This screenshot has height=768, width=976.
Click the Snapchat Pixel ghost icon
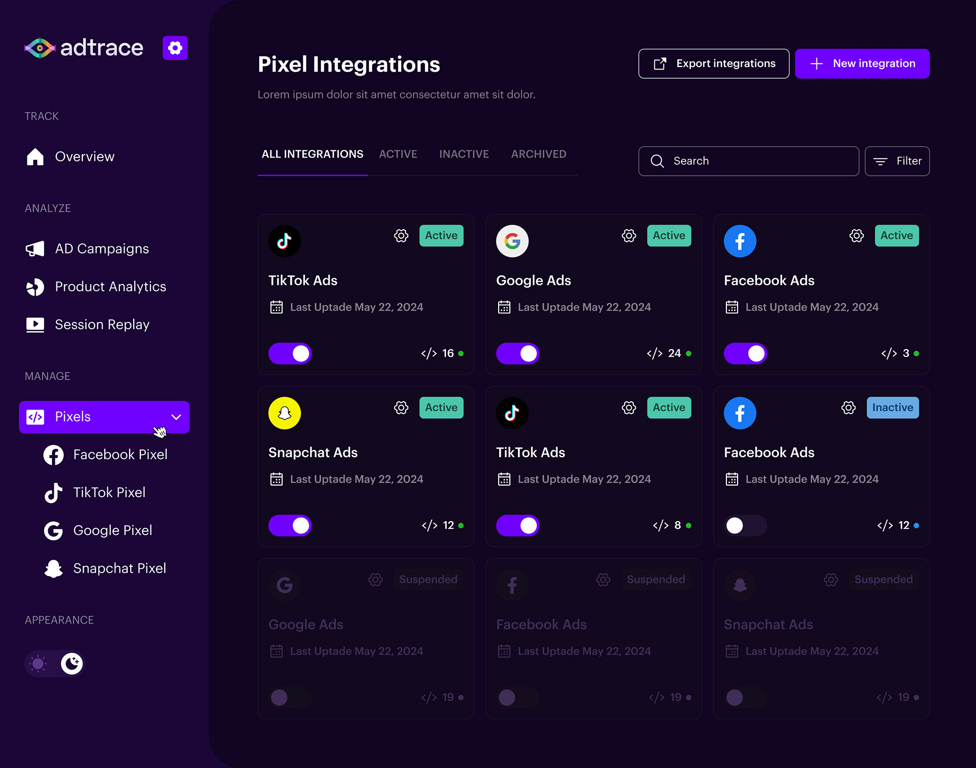53,568
